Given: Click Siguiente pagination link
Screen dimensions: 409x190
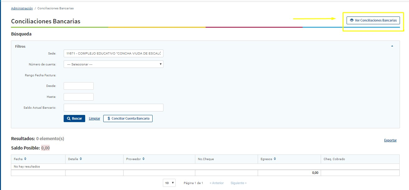Looking at the screenshot, I should [239, 183].
